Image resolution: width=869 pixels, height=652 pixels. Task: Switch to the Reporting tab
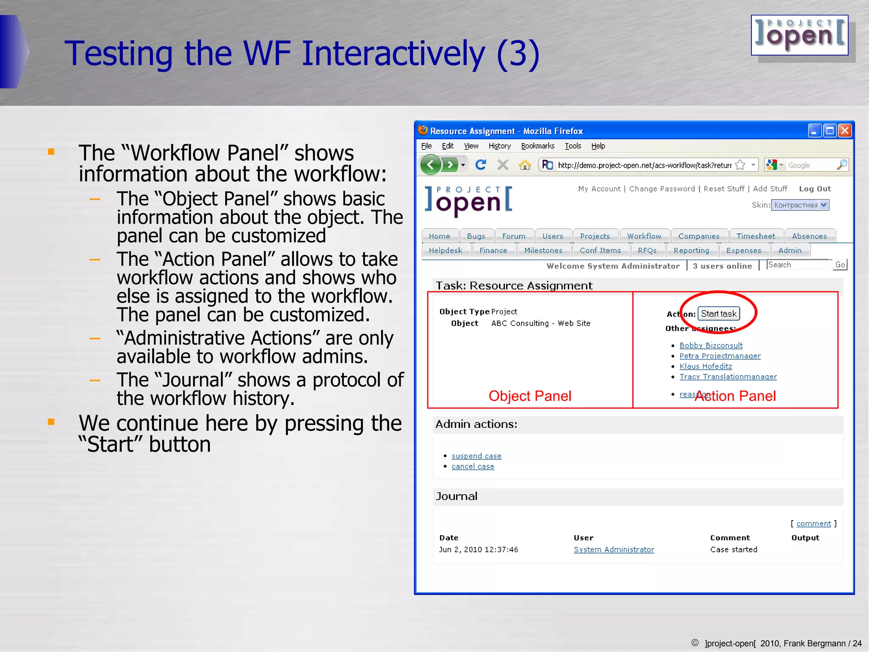[x=691, y=250]
